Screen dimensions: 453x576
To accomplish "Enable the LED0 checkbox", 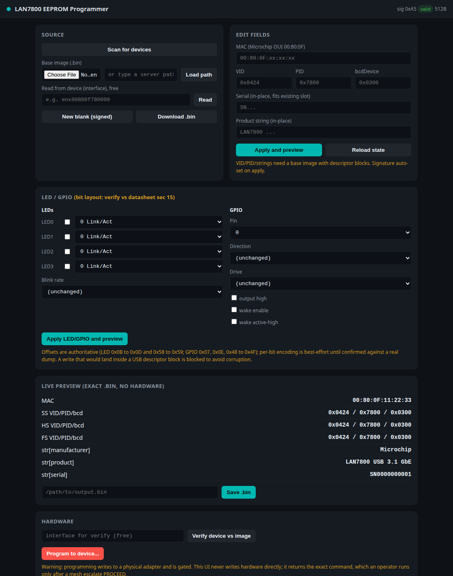I will [x=67, y=222].
